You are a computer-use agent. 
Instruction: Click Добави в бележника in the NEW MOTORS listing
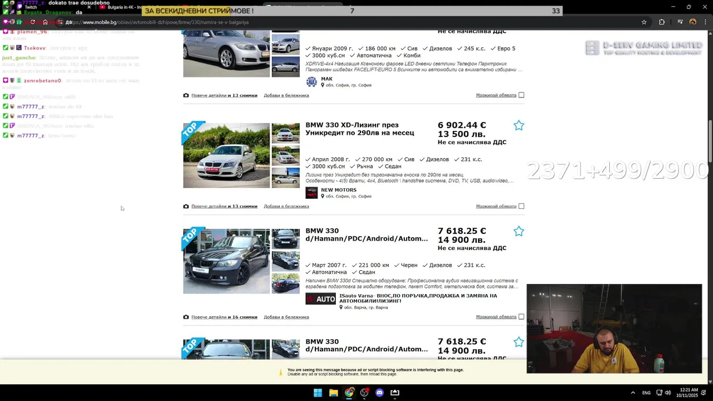click(x=286, y=206)
